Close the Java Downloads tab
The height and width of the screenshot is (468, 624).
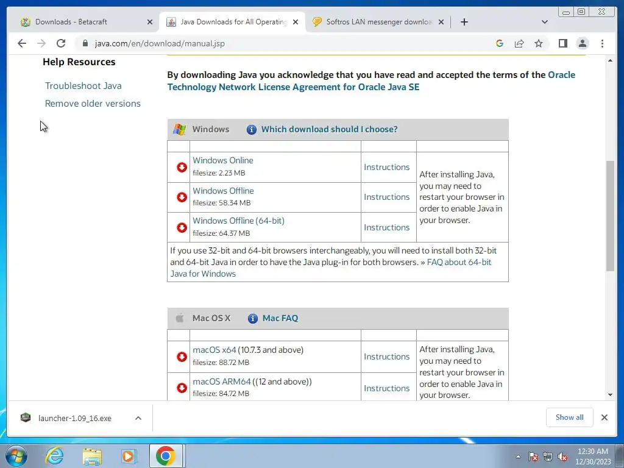click(x=296, y=22)
